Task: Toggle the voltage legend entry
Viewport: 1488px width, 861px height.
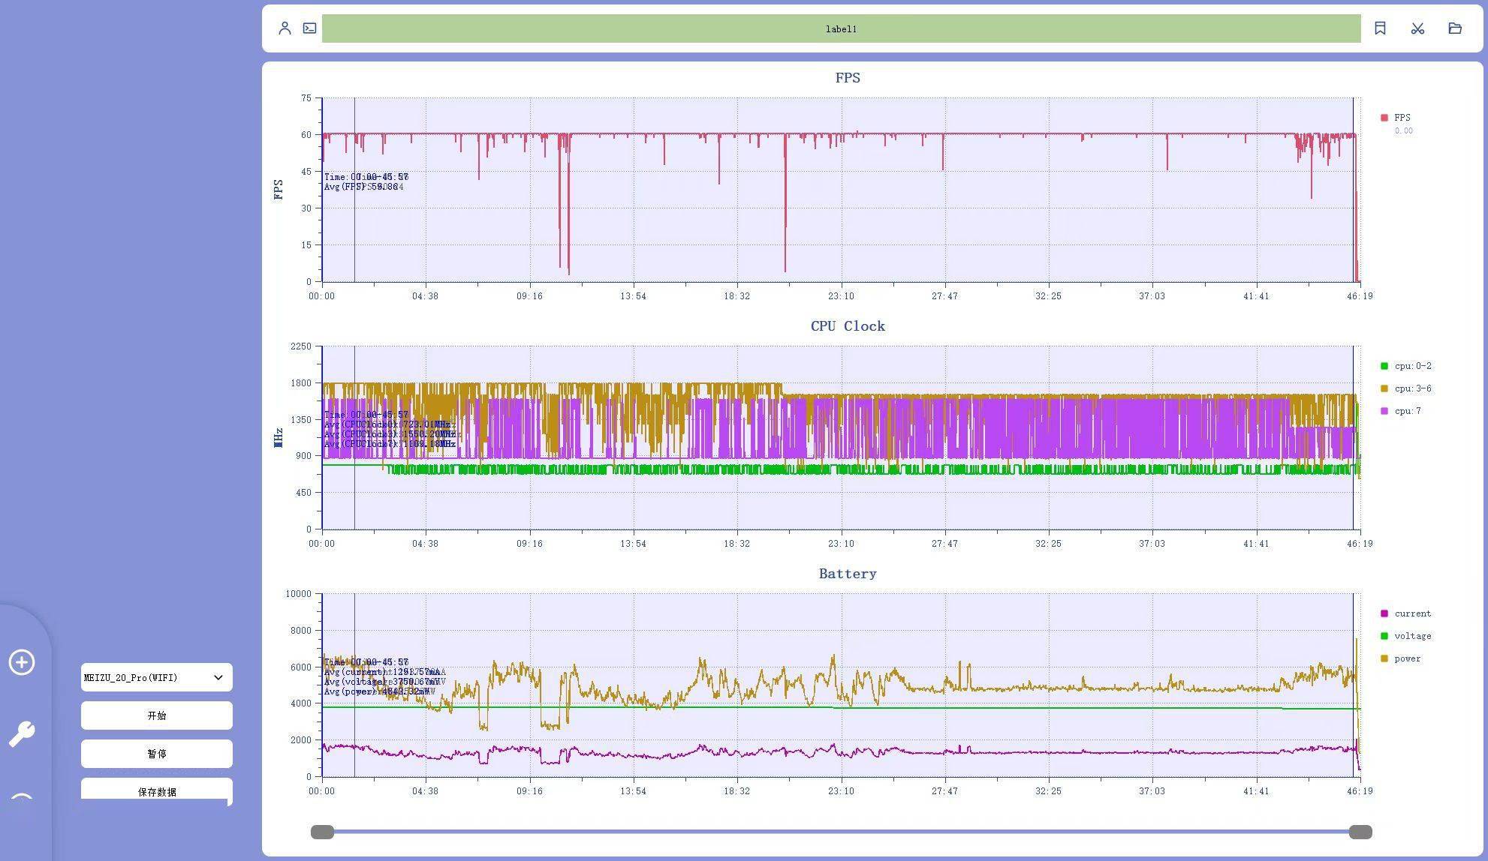Action: click(x=1406, y=636)
